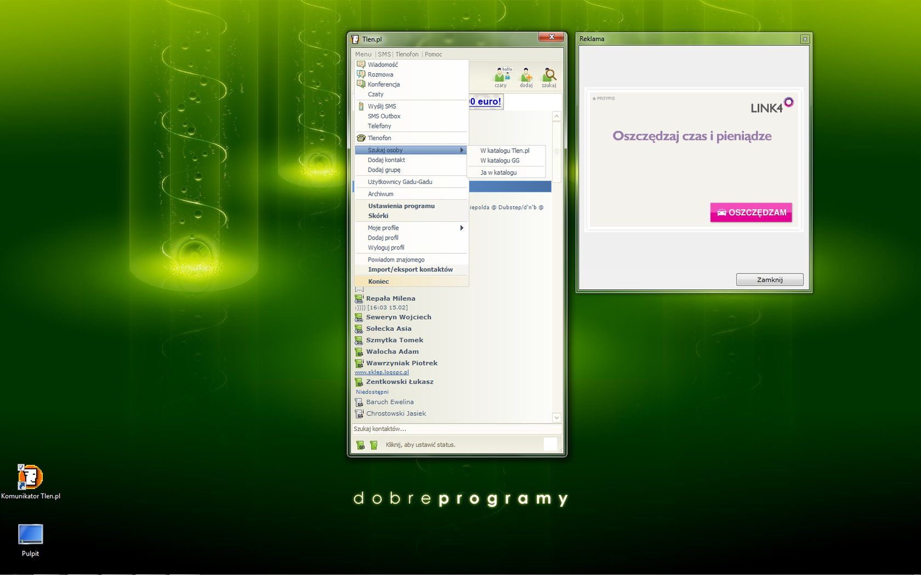Click the GG status icon of Seweryn Wojciech
The image size is (921, 575).
(359, 317)
